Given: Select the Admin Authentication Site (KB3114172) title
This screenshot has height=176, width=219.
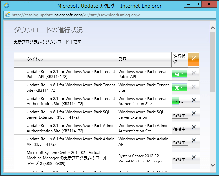Looking at the screenshot, I should pos(71,128).
